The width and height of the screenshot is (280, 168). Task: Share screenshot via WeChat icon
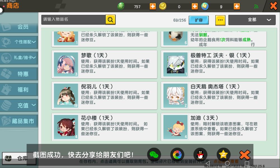(x=154, y=155)
